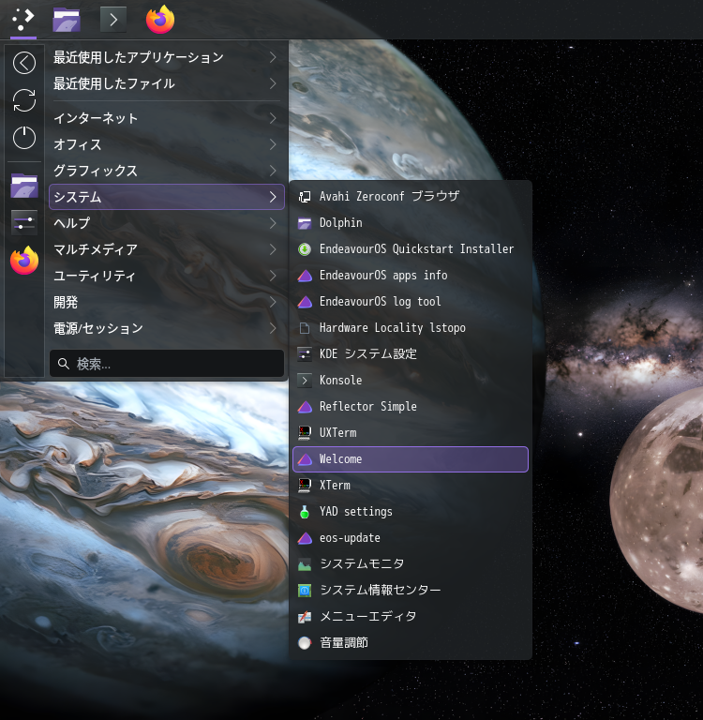This screenshot has width=703, height=720.
Task: Expand the マルチメディア category arrow
Action: [273, 249]
